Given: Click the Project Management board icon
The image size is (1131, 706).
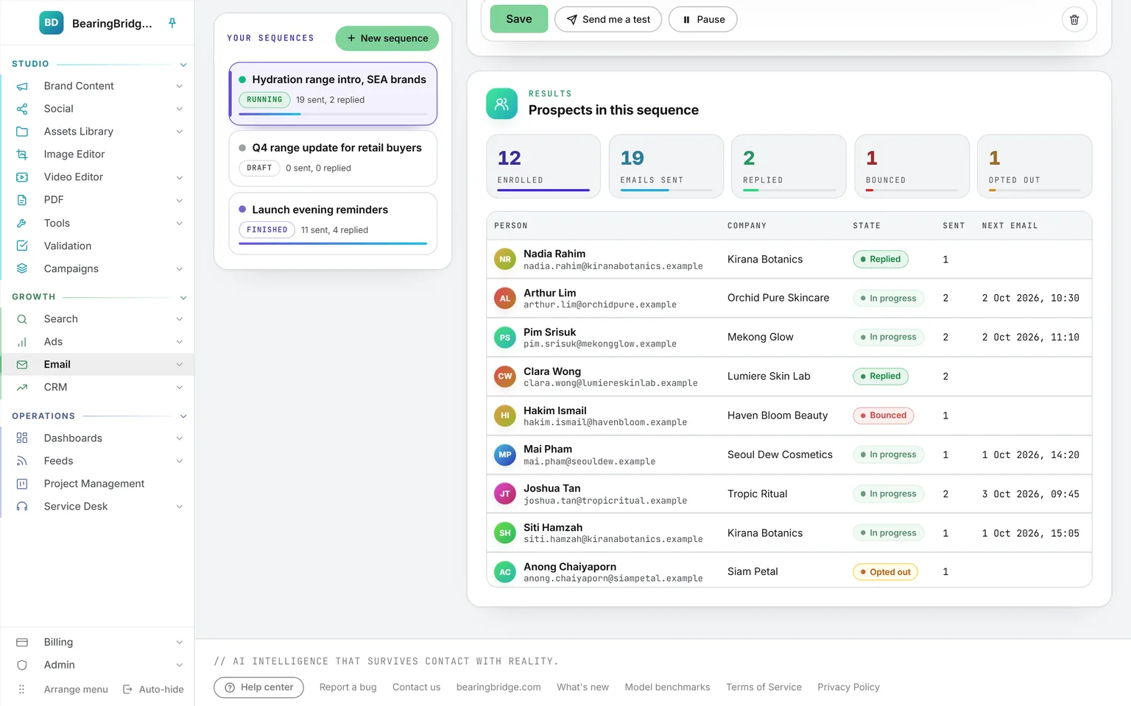Looking at the screenshot, I should coord(22,484).
